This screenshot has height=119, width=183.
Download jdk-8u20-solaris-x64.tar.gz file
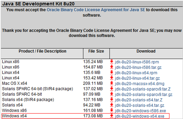click(139, 105)
